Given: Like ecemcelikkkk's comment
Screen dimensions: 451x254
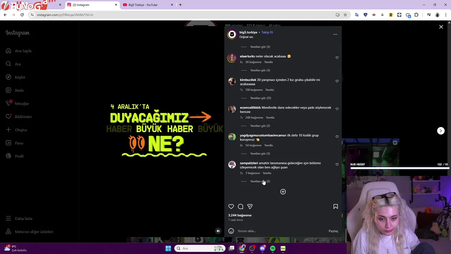Looking at the screenshot, I should point(337,109).
